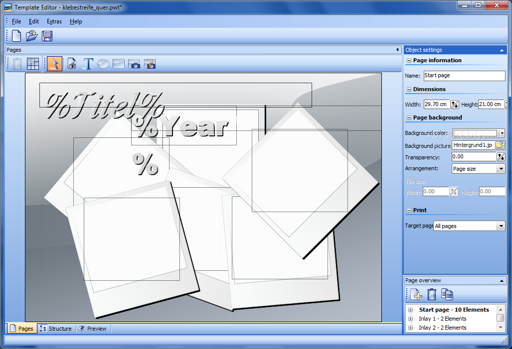Delete page in Page overview toolbar
The image size is (512, 349).
point(432,294)
